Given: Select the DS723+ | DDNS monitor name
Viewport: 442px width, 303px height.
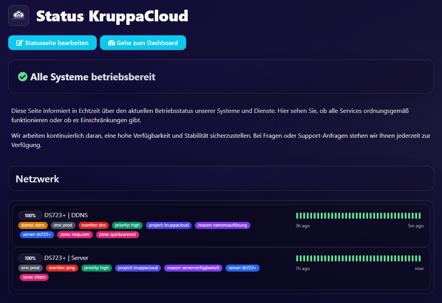Looking at the screenshot, I should (x=66, y=215).
